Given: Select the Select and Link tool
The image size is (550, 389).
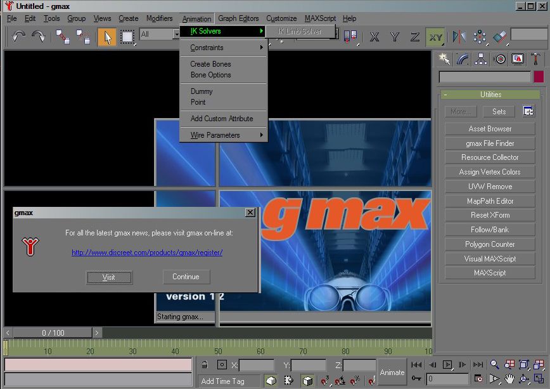Looking at the screenshot, I should point(63,37).
